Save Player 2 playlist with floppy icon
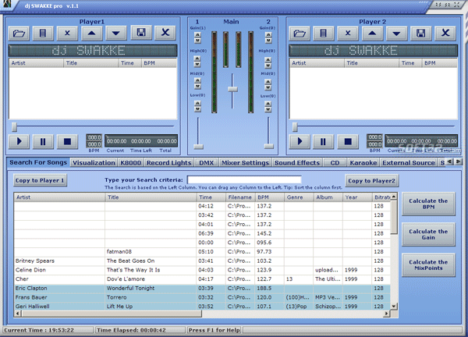The height and width of the screenshot is (337, 468). [x=421, y=33]
